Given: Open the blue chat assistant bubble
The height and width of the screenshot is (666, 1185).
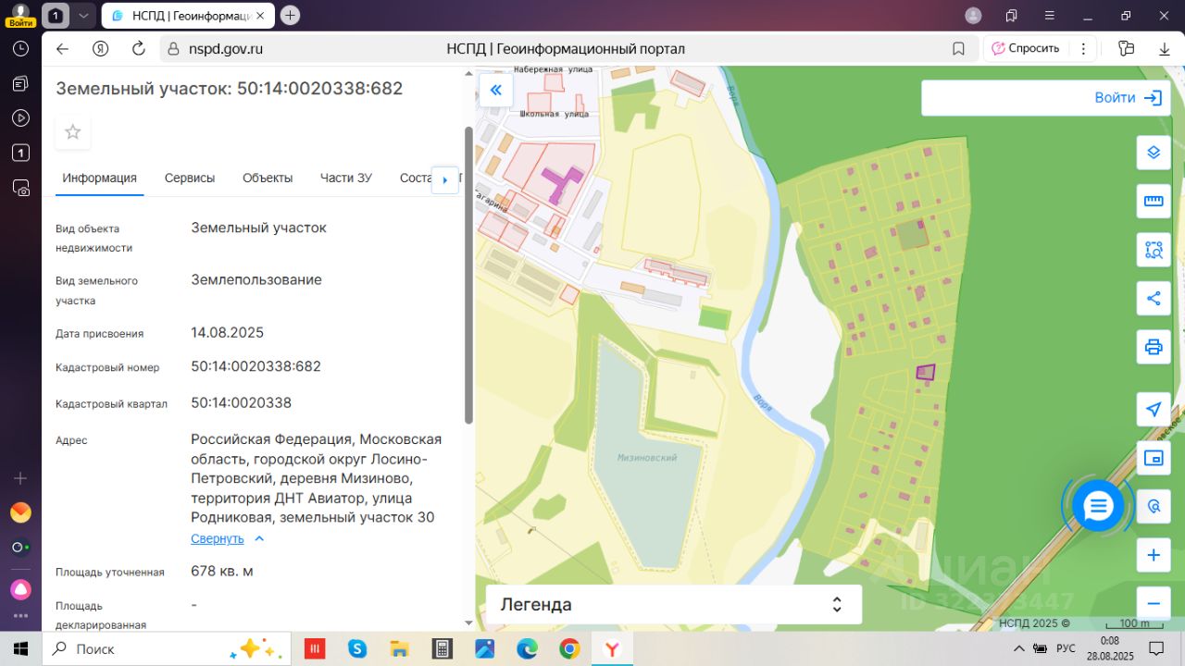Looking at the screenshot, I should pos(1098,506).
